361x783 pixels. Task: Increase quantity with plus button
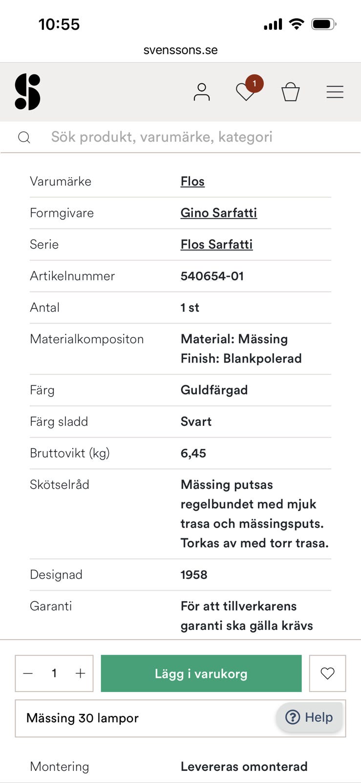coord(80,673)
